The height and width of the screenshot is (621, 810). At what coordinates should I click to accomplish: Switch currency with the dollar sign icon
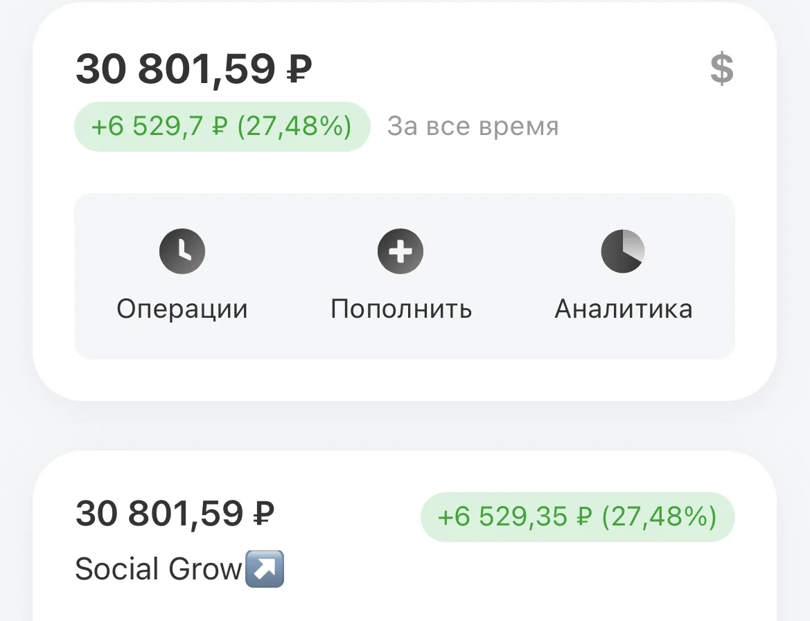tap(722, 69)
